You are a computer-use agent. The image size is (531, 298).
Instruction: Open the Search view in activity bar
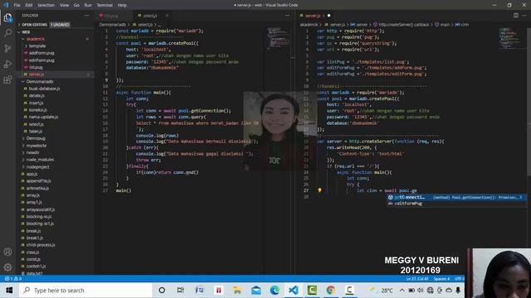click(7, 33)
